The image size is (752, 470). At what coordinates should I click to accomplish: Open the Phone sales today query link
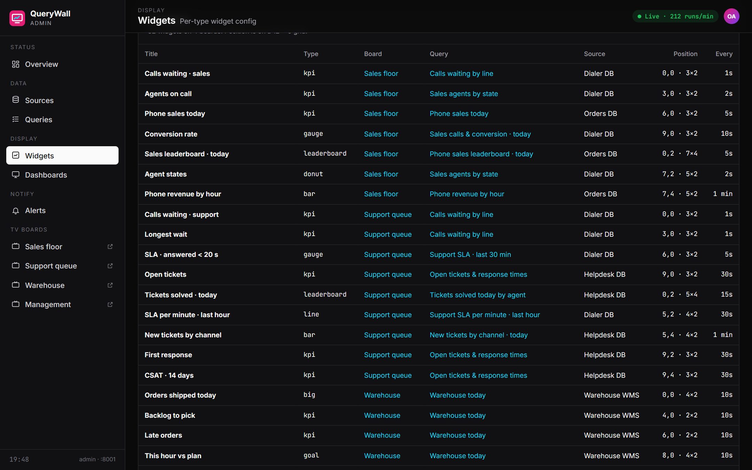tap(459, 113)
